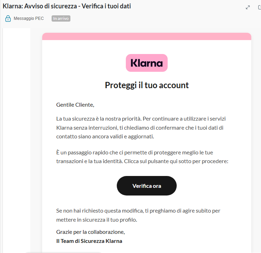Click the Klarna logo
Image resolution: width=261 pixels, height=253 pixels.
(147, 63)
